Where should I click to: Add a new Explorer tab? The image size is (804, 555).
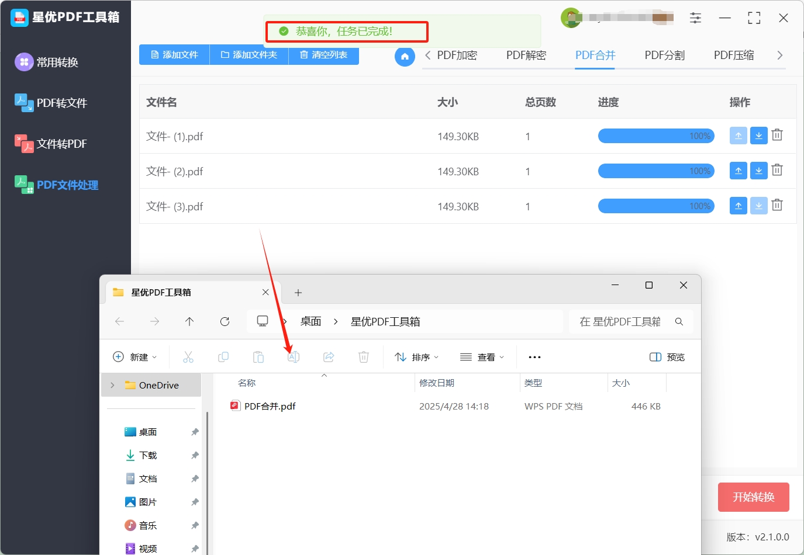tap(298, 292)
